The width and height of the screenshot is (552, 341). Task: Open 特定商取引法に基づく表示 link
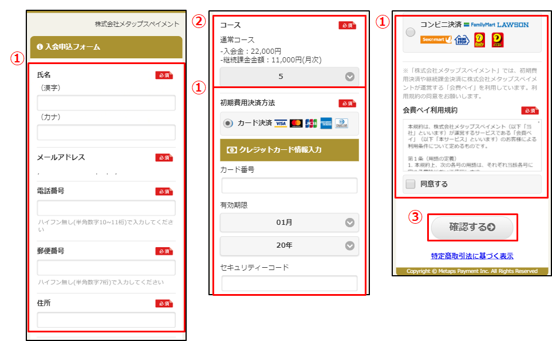coord(472,256)
